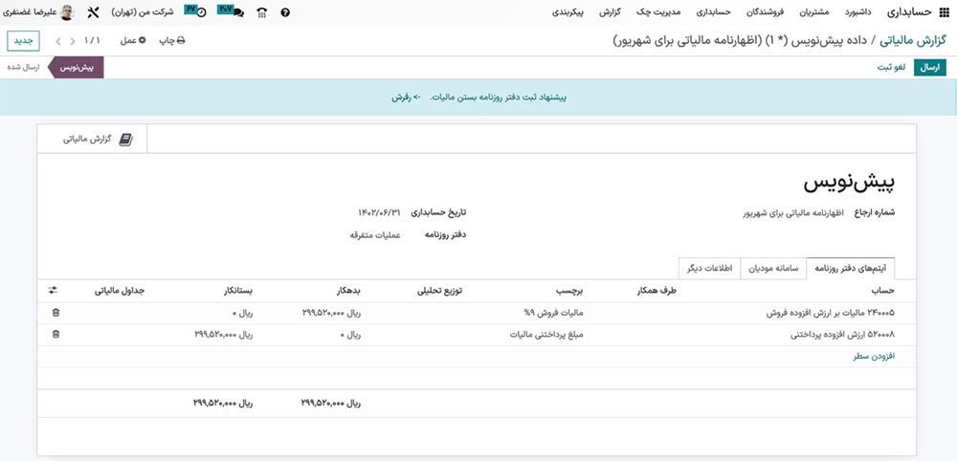Open the help question mark icon
957x462 pixels.
click(285, 12)
